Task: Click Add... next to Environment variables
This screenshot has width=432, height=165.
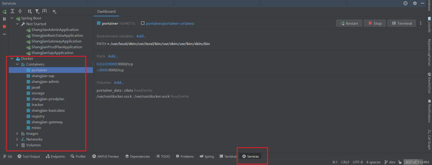Action: [141, 36]
